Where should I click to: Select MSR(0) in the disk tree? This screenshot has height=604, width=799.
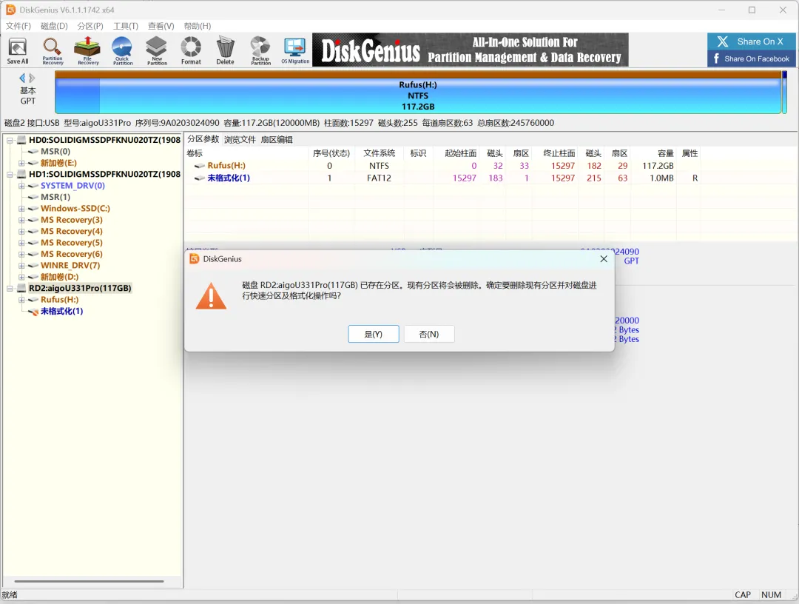point(55,152)
